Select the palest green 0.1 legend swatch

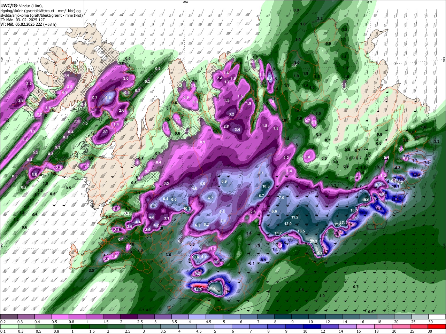9,326
